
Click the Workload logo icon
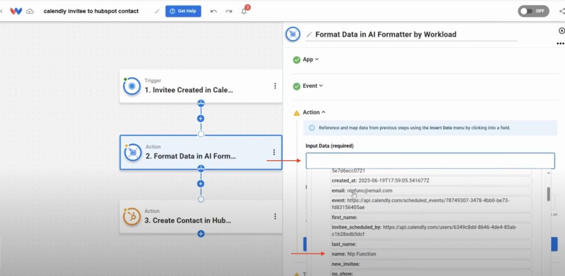click(16, 11)
